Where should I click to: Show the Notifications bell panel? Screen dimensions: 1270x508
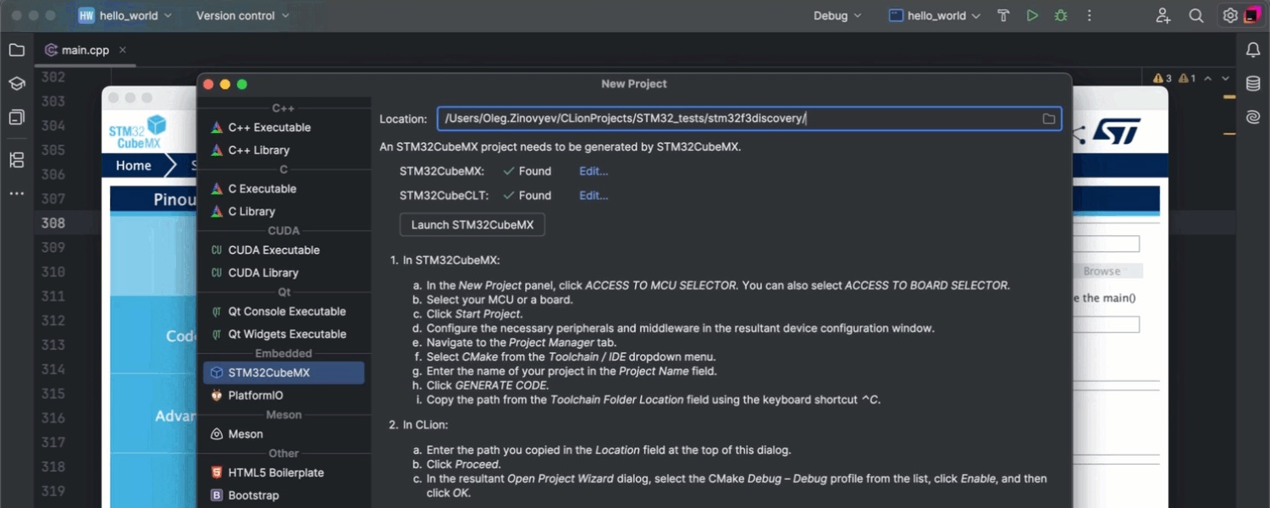point(1253,50)
